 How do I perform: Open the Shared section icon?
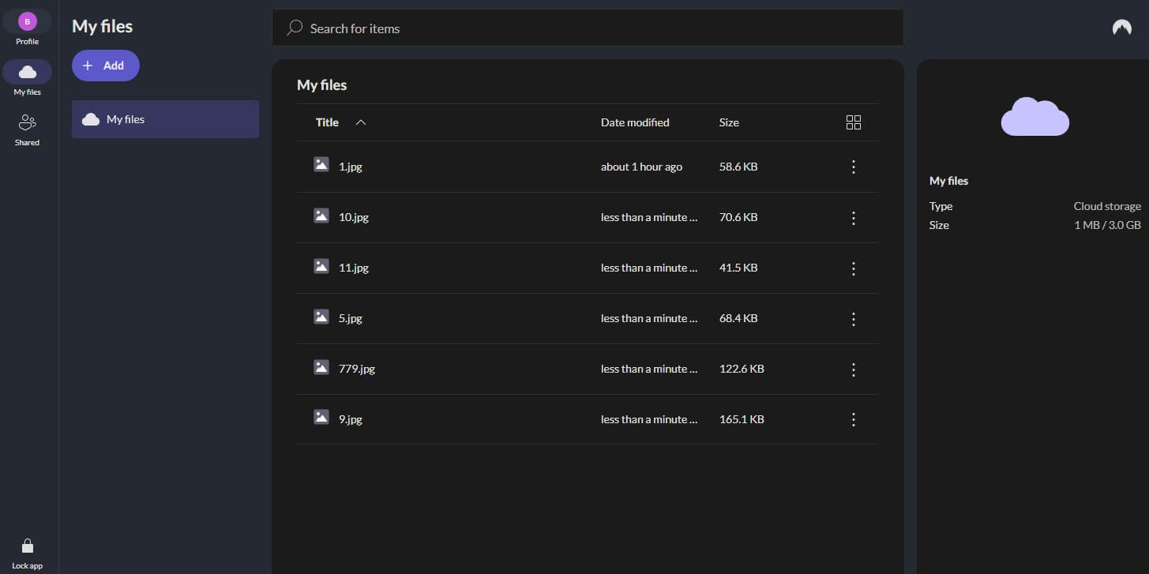pyautogui.click(x=27, y=122)
